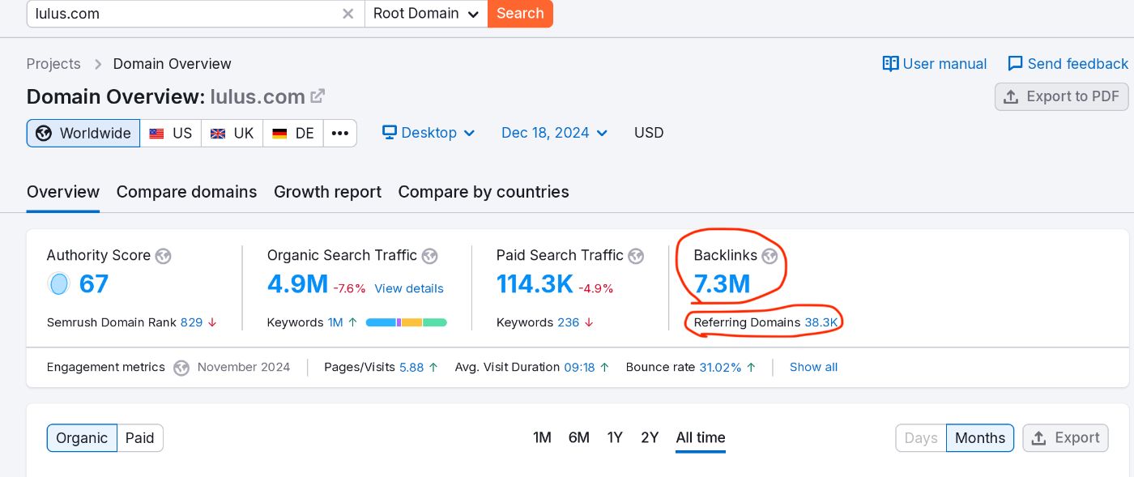Screen dimensions: 1134x477
Task: Click the globe icon next to Engagement metrics
Action: point(181,368)
